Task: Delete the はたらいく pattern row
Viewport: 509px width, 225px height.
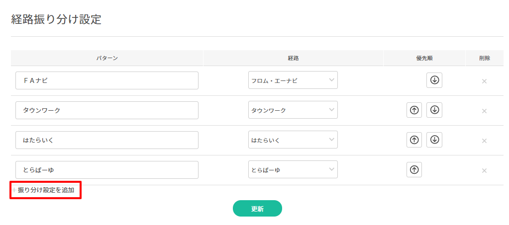Action: (x=484, y=141)
